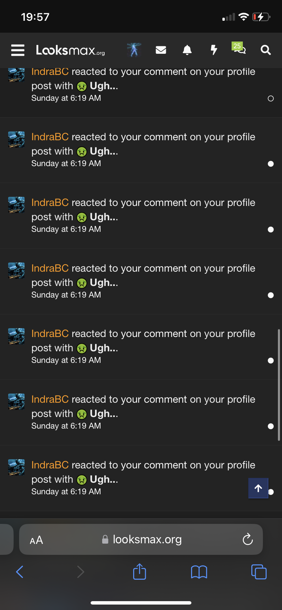Viewport: 282px width, 610px height.
Task: Open Safari's share sheet icon
Action: coord(140,572)
